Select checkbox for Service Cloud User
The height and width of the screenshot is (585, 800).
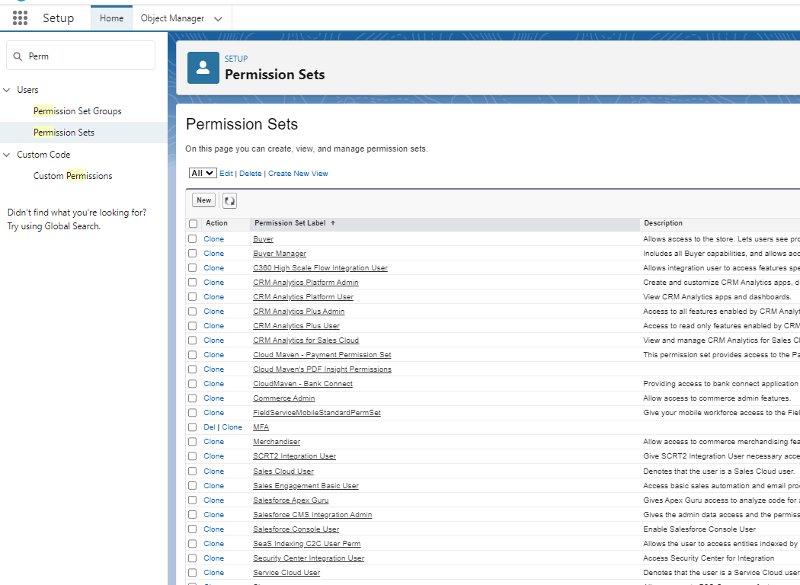click(192, 572)
